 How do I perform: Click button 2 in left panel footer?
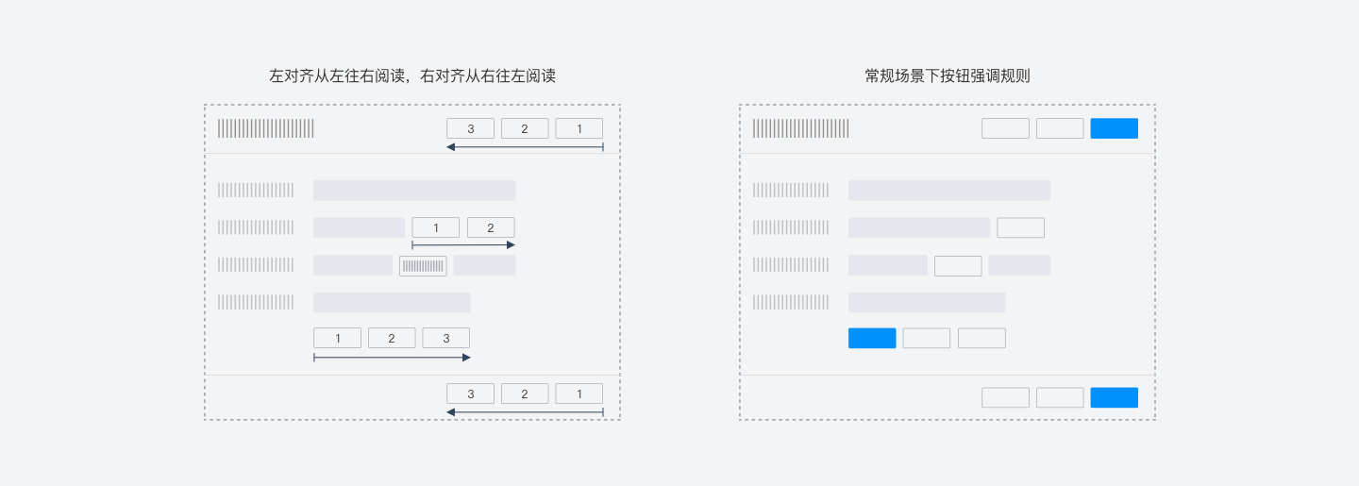pos(525,394)
